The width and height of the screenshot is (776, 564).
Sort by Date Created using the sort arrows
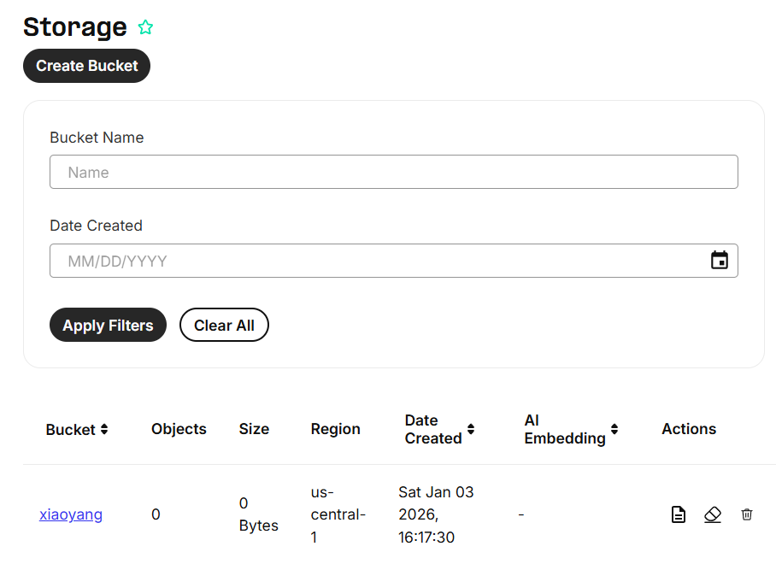tap(471, 429)
